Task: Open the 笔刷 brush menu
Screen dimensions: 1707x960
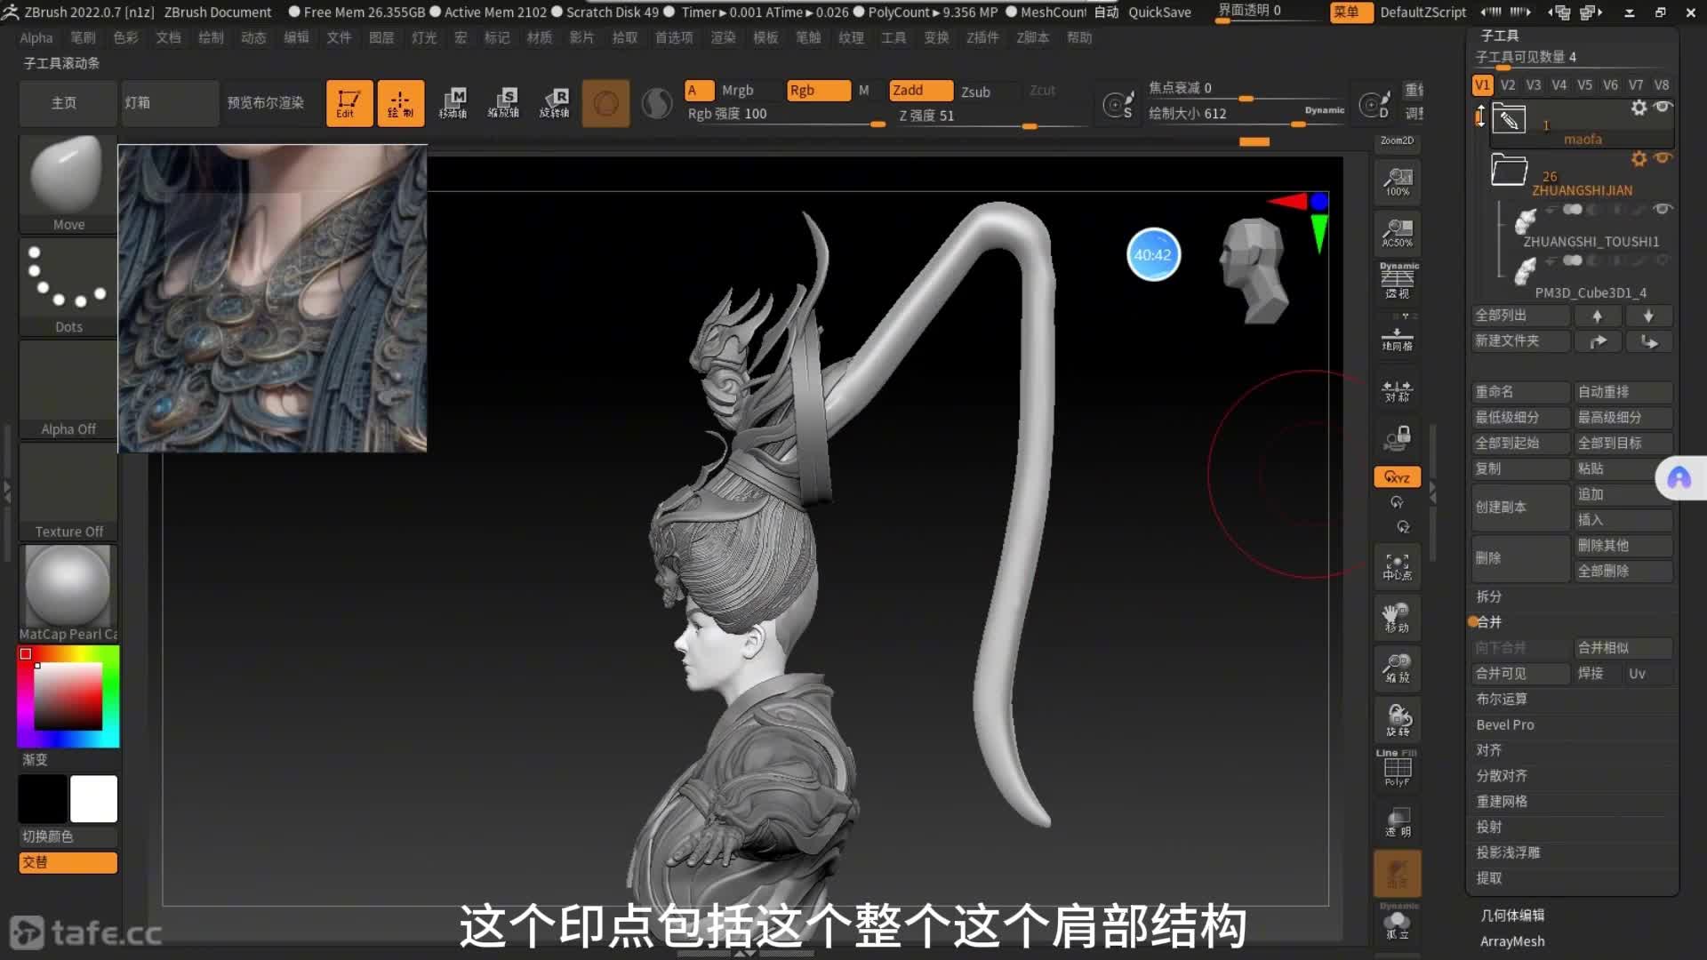Action: point(83,37)
